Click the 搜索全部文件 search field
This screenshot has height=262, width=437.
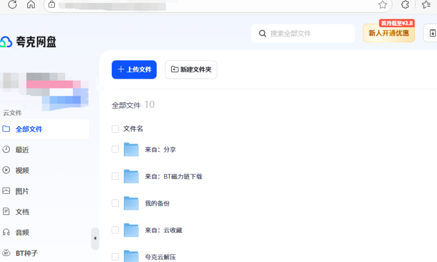click(303, 33)
